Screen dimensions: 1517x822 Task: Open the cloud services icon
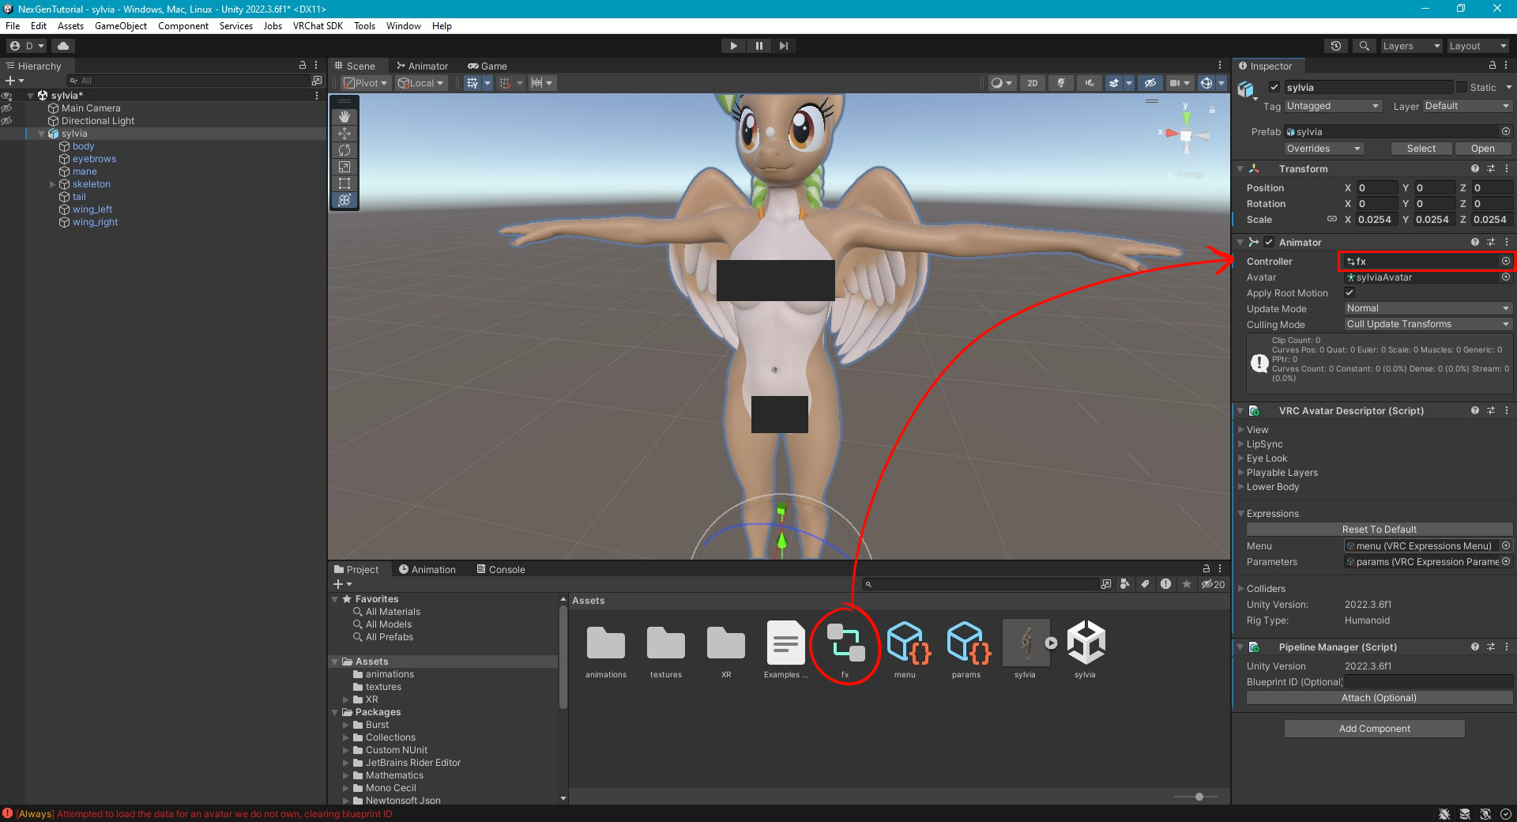pos(63,46)
